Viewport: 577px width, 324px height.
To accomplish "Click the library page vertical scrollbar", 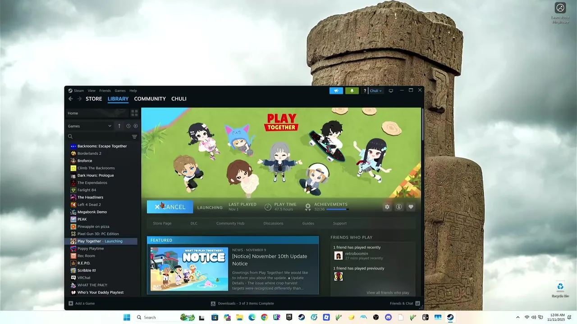I will (x=422, y=124).
